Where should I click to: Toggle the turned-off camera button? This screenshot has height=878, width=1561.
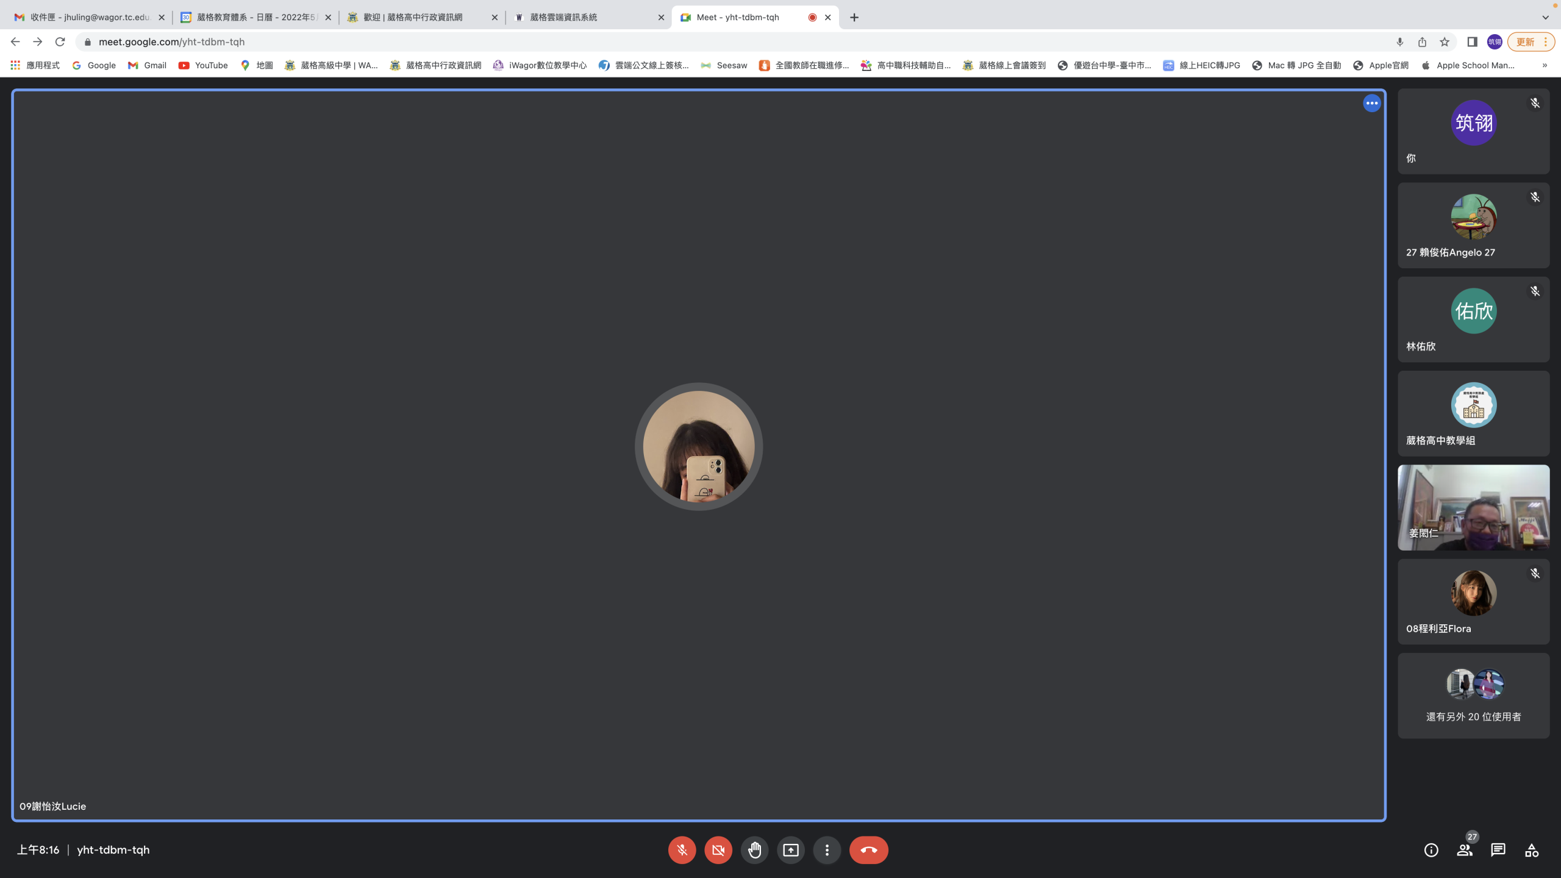tap(718, 850)
